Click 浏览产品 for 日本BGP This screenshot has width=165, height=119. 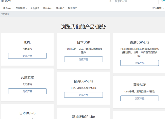(x=83, y=59)
